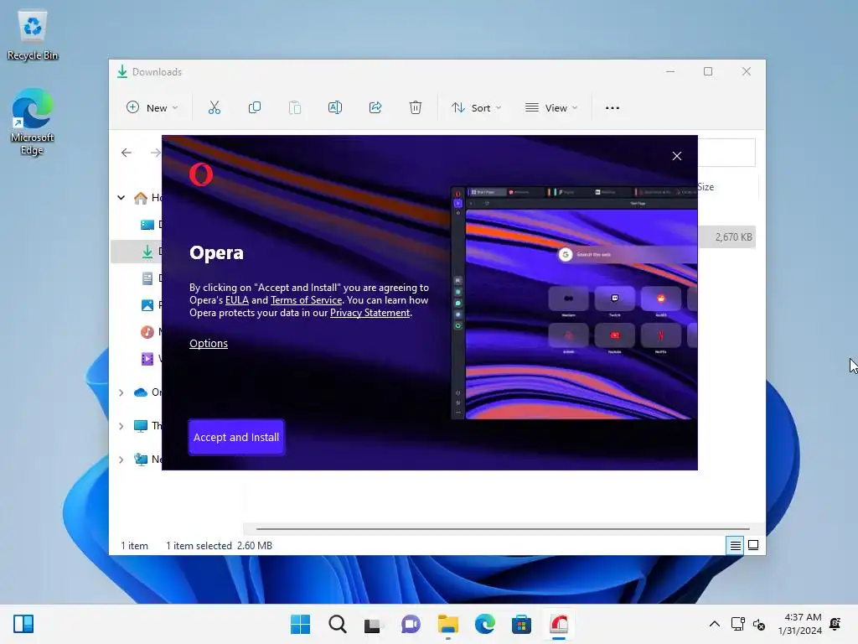Select the Documents icon in navigation pane

click(x=147, y=278)
